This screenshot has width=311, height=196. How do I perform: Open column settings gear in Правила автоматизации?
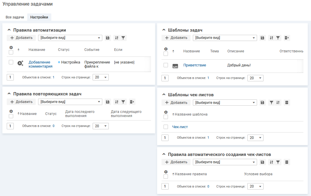pos(11,47)
